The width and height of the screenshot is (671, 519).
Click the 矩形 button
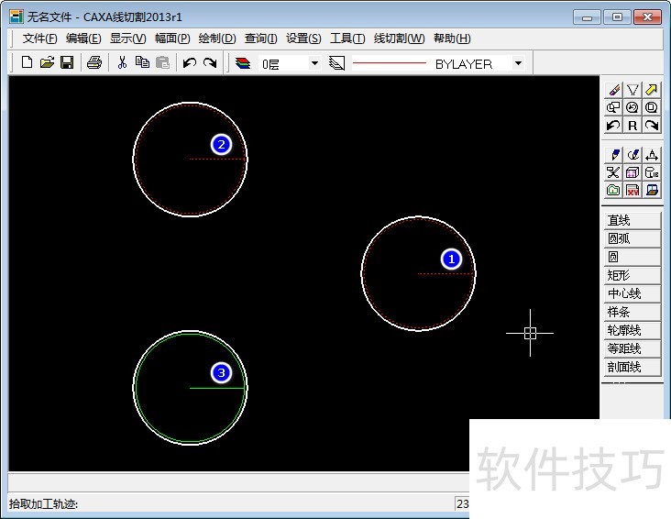coord(631,275)
